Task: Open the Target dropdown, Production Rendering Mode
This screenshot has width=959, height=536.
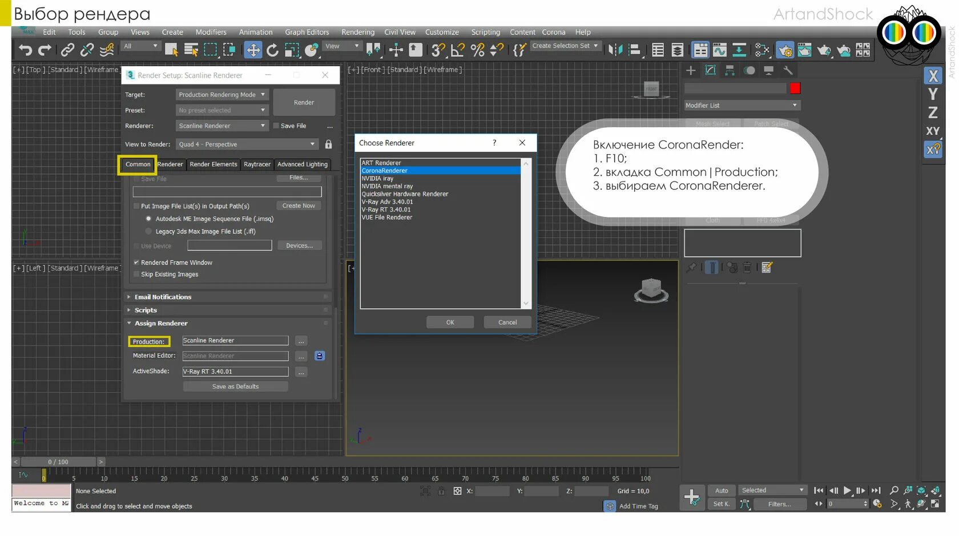Action: pyautogui.click(x=222, y=95)
